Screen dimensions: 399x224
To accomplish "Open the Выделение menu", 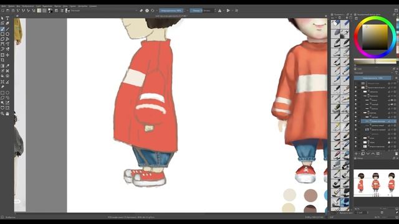I will [x=47, y=6].
